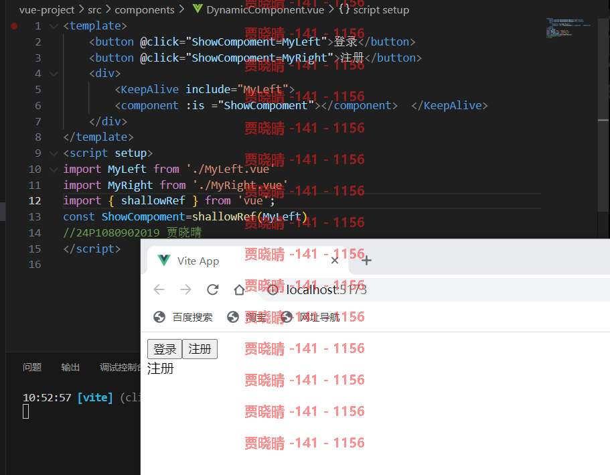Open the 百度搜索 bookmark
The width and height of the screenshot is (610, 475).
pyautogui.click(x=183, y=318)
